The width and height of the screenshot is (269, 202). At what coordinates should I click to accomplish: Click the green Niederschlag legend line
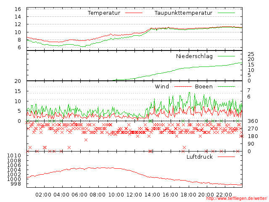click(226, 56)
